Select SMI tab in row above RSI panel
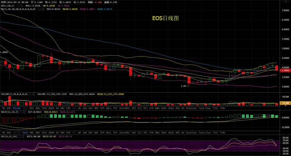 [134, 133]
